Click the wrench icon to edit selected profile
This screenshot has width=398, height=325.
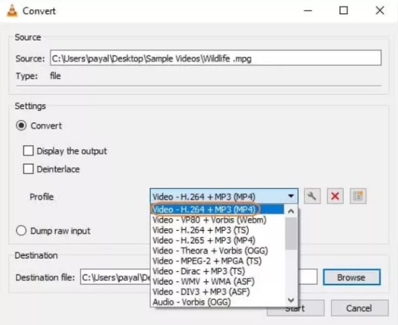tap(312, 196)
